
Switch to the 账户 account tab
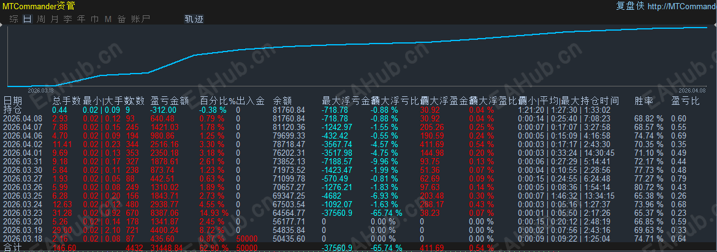pyautogui.click(x=140, y=19)
